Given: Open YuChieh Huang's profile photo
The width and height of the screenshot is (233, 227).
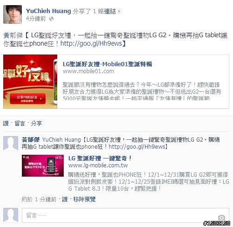Looking at the screenshot, I should (13, 14).
